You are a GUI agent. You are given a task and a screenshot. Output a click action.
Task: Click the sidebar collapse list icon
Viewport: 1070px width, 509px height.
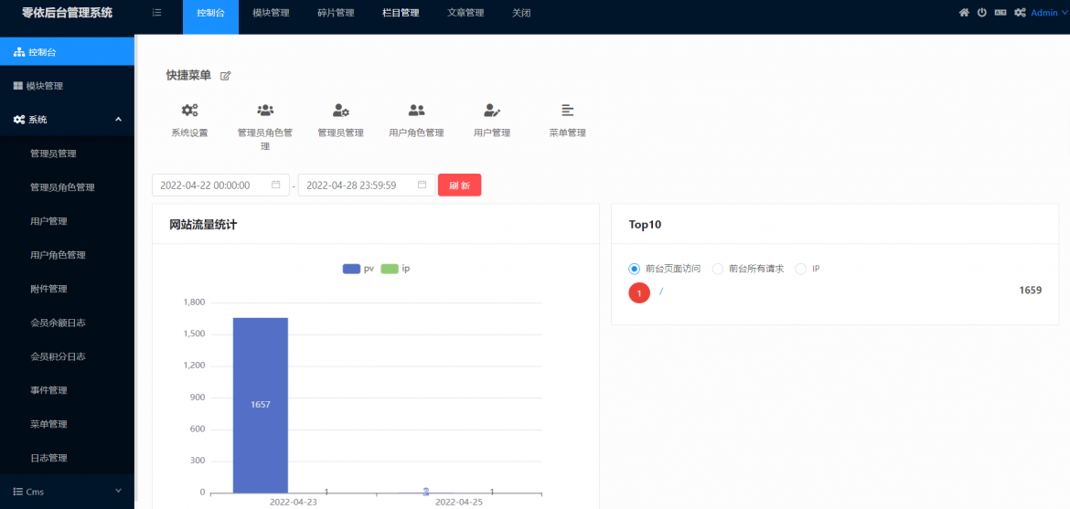(157, 12)
